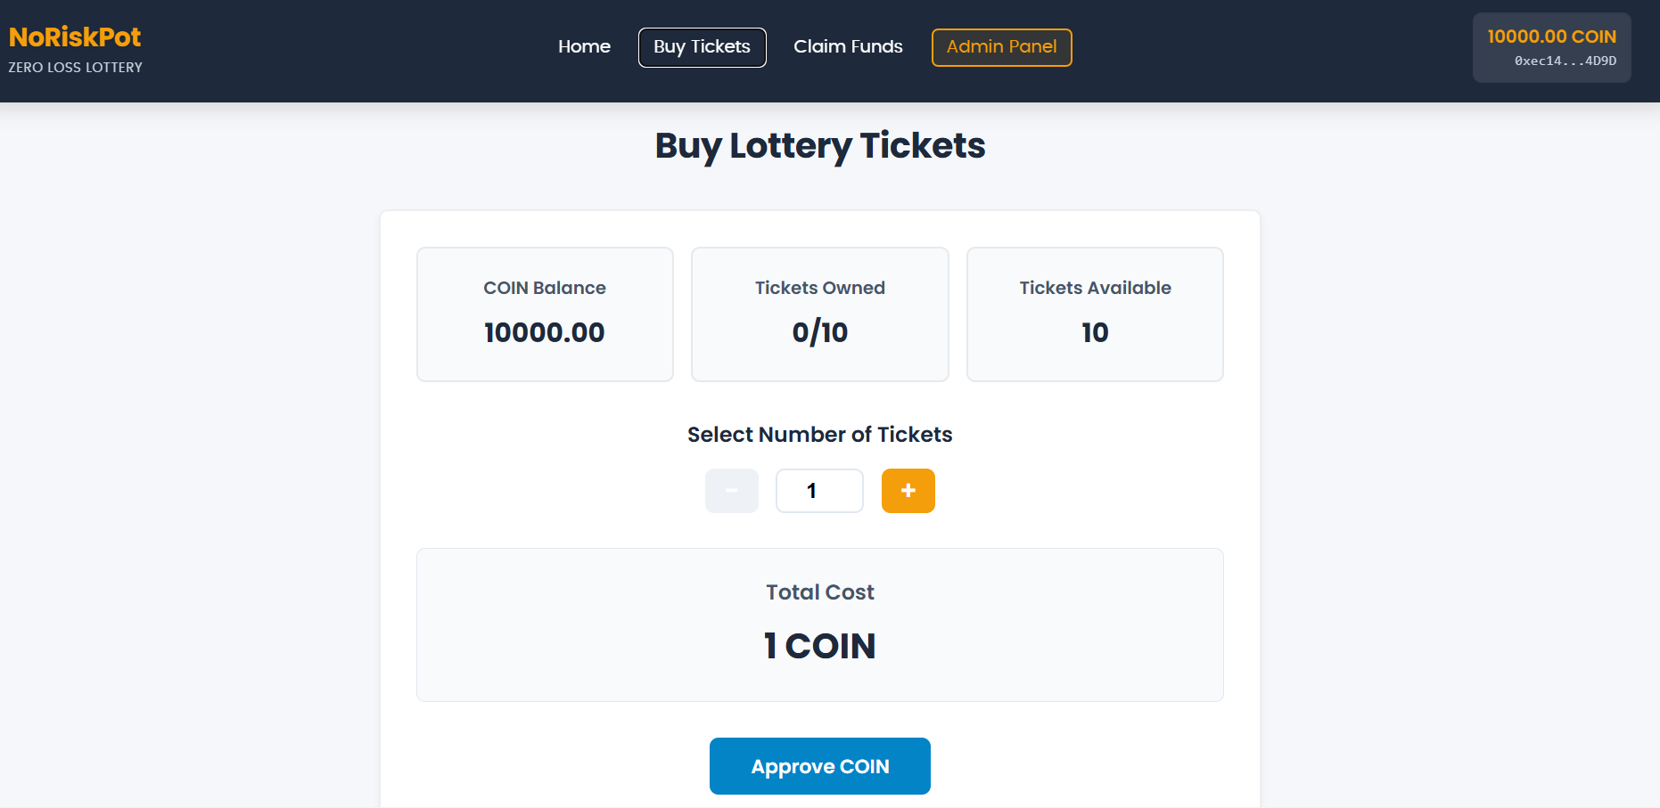Click the 1 COIN total amount
The height and width of the screenshot is (808, 1660).
819,646
